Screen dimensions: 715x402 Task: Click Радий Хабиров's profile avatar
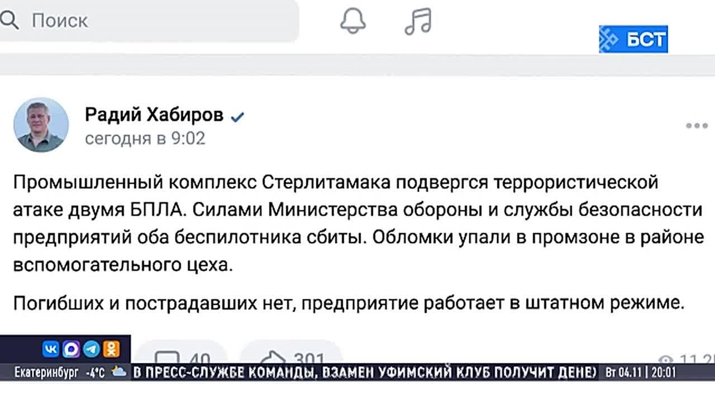click(41, 125)
